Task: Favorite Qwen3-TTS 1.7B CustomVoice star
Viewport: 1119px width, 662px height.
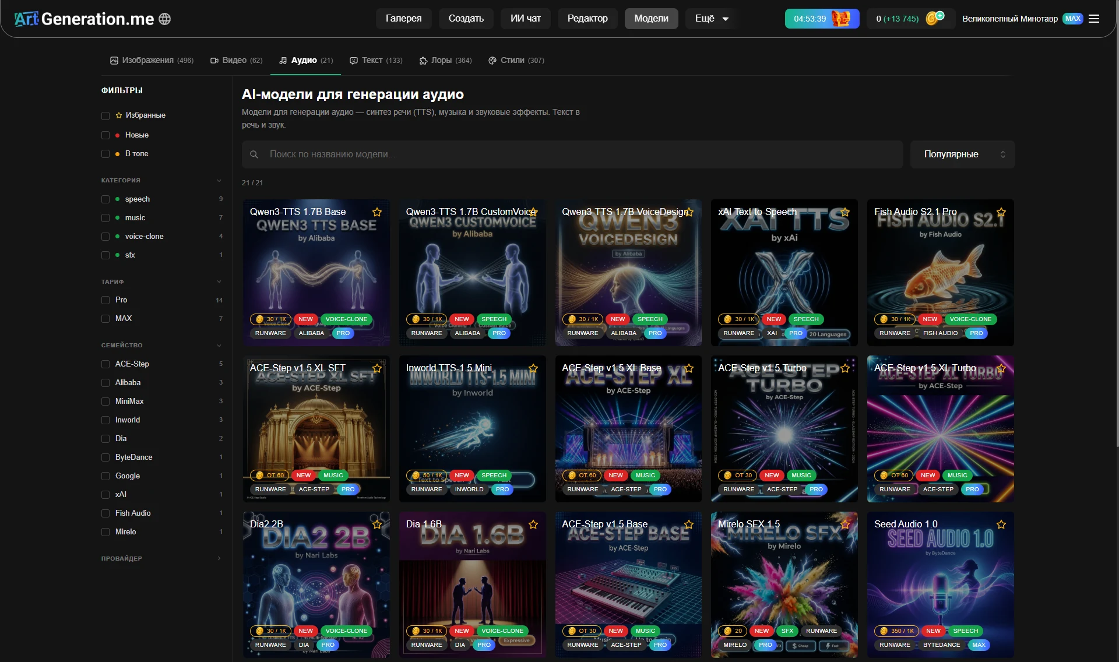Action: point(533,212)
